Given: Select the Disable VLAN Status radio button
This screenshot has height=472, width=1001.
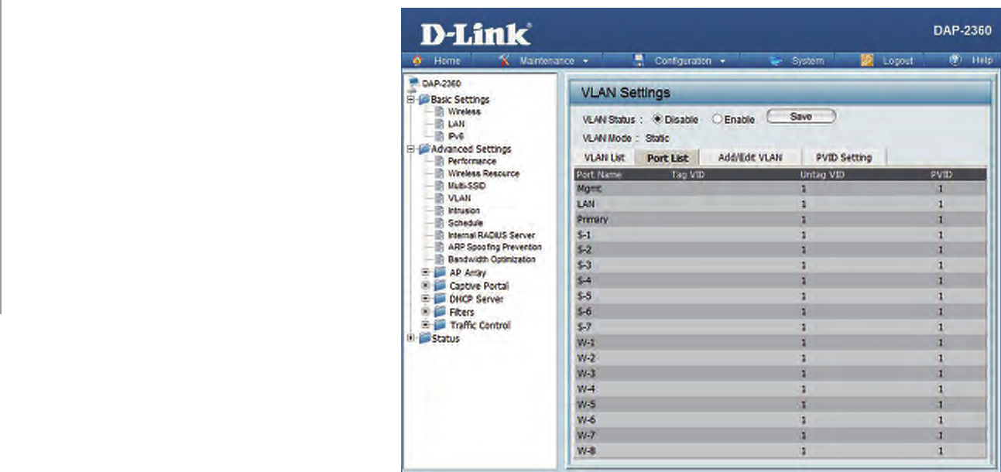Looking at the screenshot, I should click(x=658, y=120).
